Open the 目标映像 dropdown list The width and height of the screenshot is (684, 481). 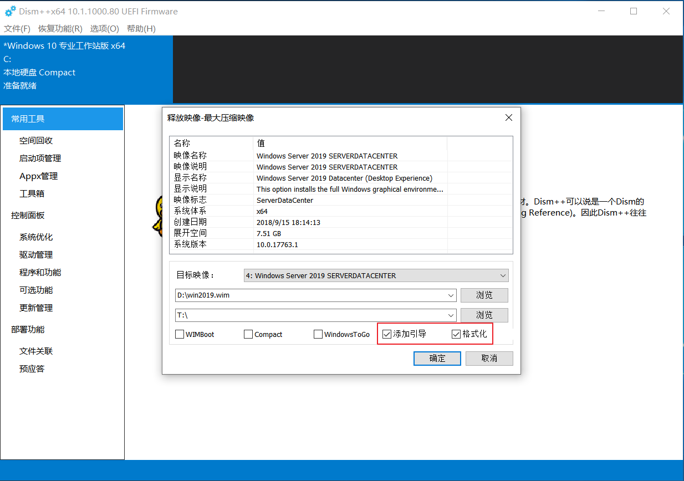point(503,275)
